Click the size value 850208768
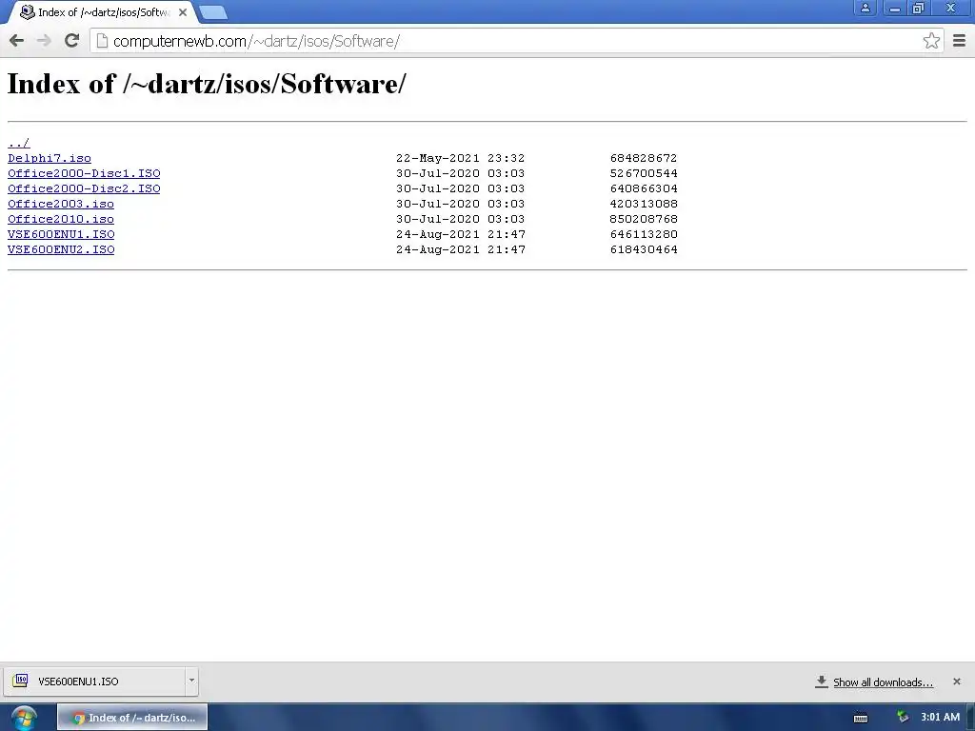Image resolution: width=975 pixels, height=731 pixels. (644, 220)
